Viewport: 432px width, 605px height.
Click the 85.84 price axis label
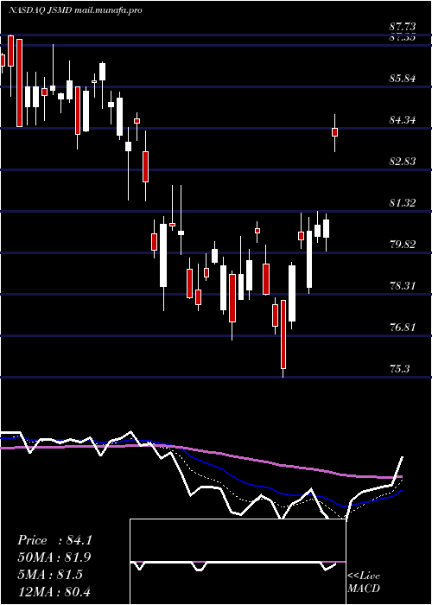[403, 79]
